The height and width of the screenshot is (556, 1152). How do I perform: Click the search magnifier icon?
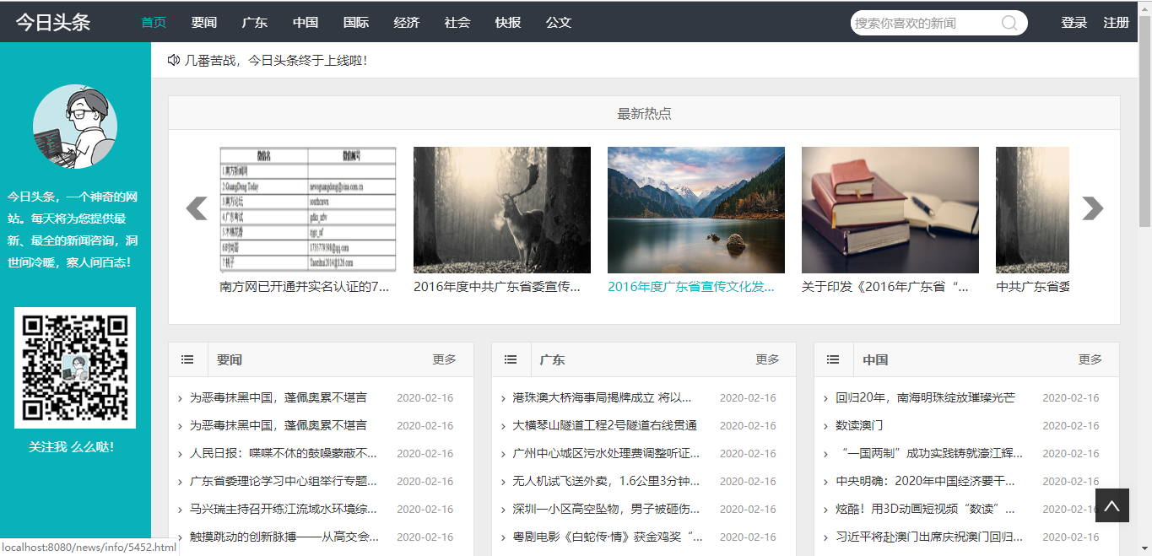[x=1009, y=23]
